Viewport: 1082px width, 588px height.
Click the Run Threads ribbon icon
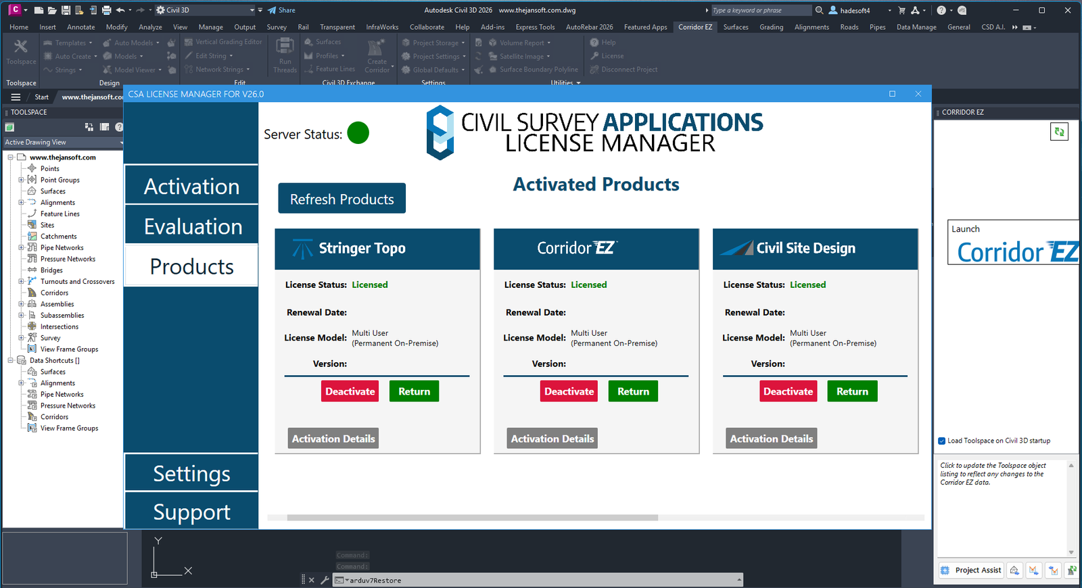pyautogui.click(x=285, y=46)
